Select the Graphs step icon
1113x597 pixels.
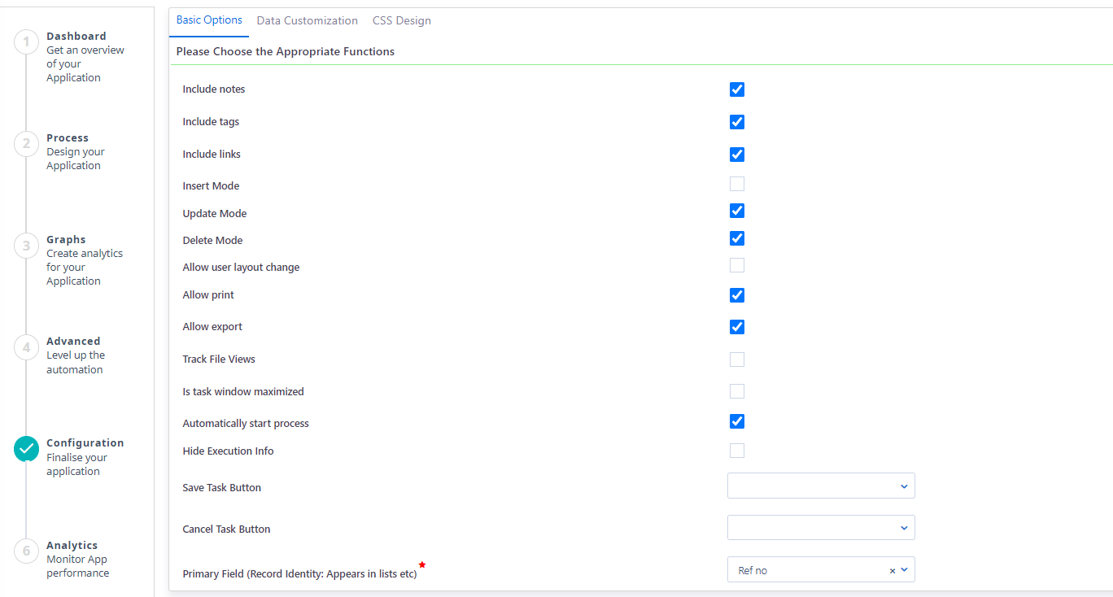pos(25,245)
